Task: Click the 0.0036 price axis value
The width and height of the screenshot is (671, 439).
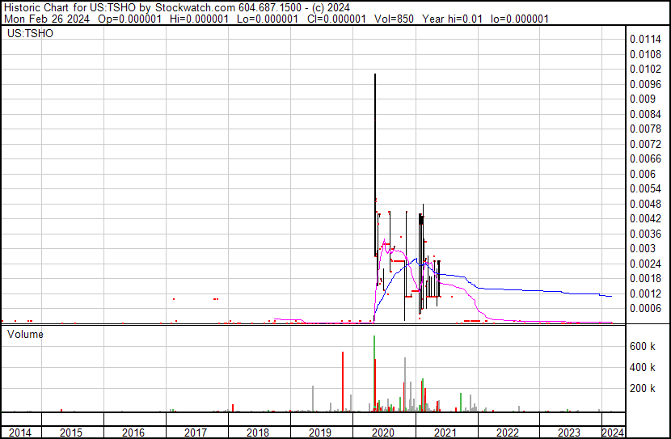Action: coord(645,234)
